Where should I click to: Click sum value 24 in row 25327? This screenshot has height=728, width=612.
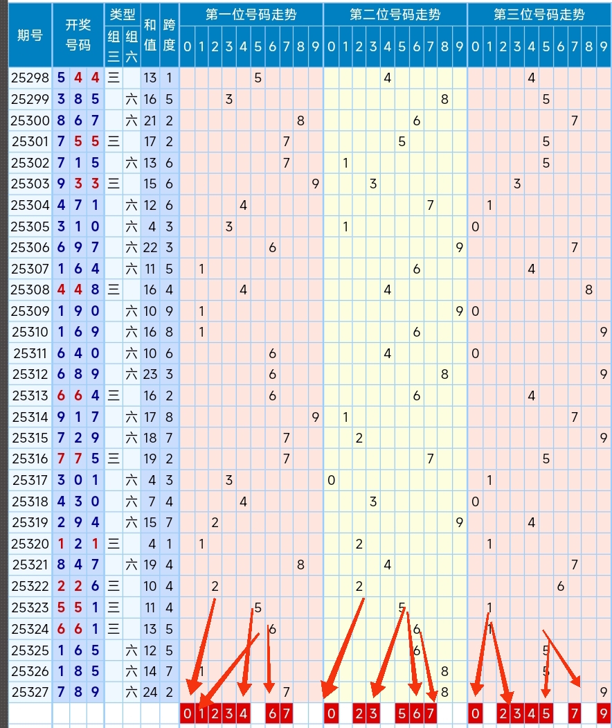point(150,692)
